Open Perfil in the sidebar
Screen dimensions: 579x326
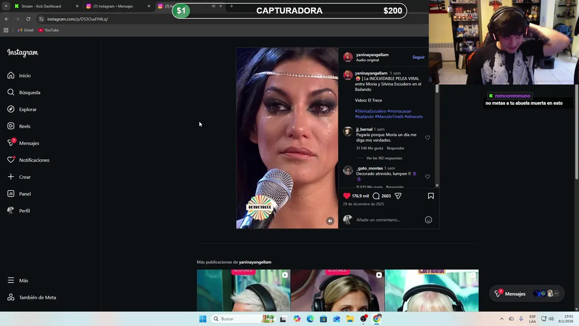pos(19,211)
